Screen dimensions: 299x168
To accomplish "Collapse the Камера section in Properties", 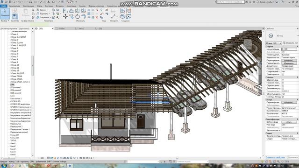I will (297, 99).
